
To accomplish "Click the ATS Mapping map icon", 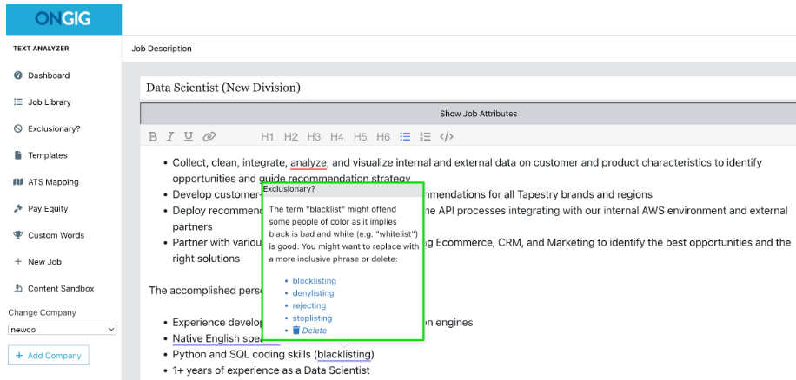I will [x=17, y=182].
